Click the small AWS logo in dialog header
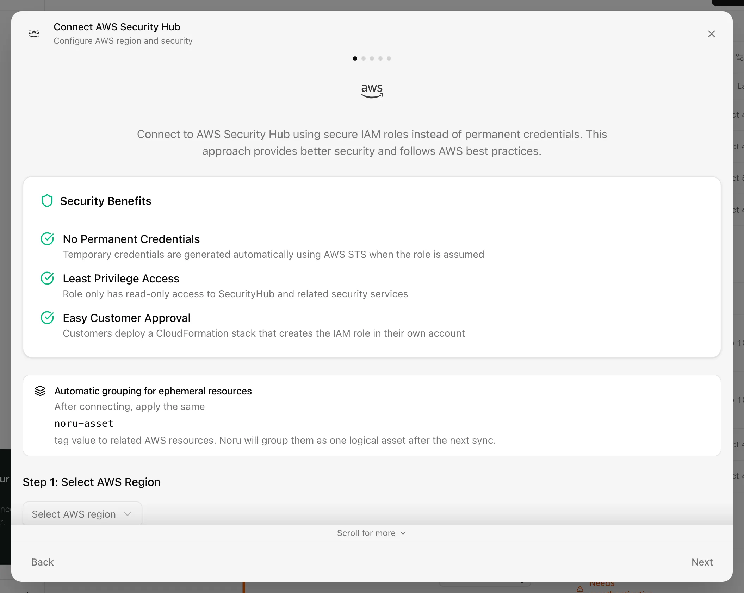 coord(34,33)
